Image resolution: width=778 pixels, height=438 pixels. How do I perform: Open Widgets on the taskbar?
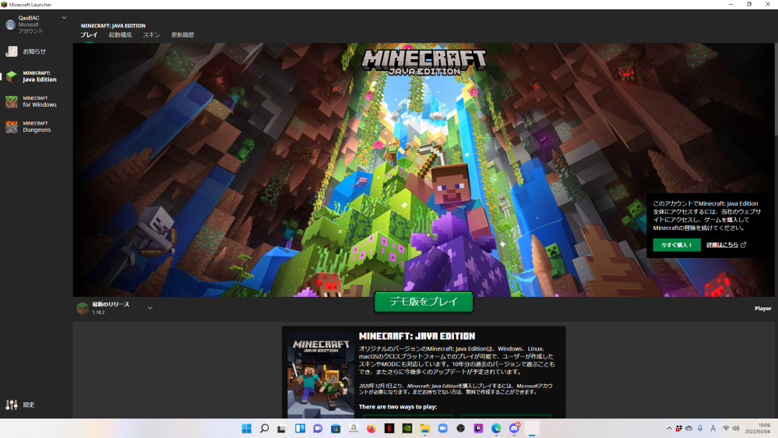point(300,429)
